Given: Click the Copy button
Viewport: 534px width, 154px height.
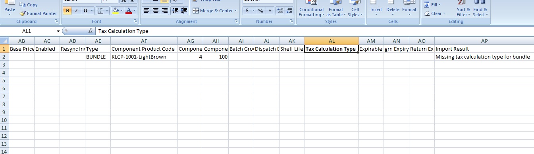Looking at the screenshot, I should point(29,5).
